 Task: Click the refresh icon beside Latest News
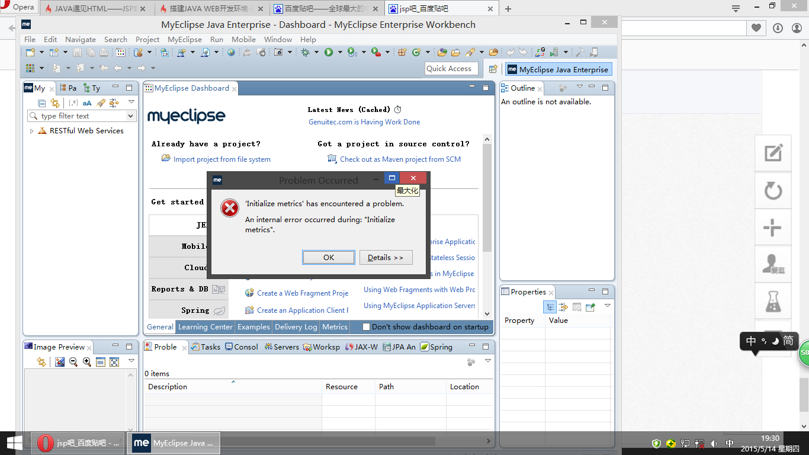point(398,110)
